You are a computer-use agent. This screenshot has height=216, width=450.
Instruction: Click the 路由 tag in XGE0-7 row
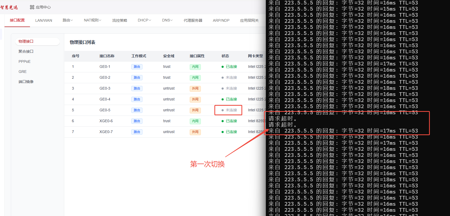[137, 132]
